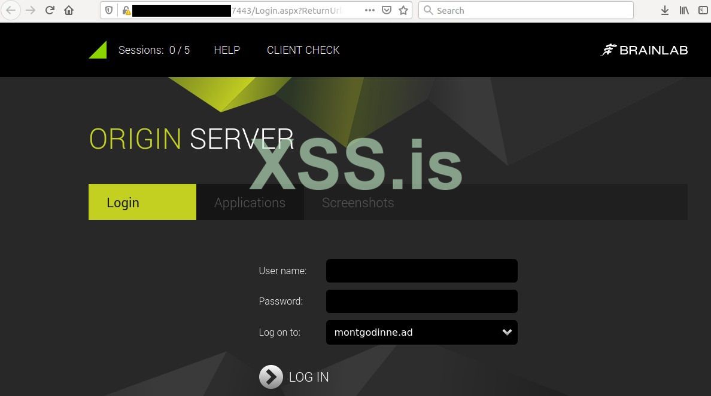Click the green triangle logo
711x396 pixels.
click(98, 50)
